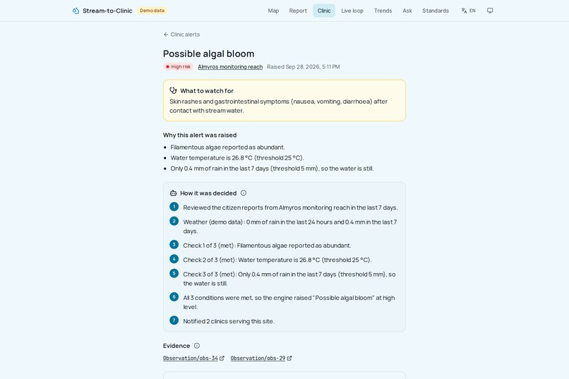
Task: Go to the Live loop page
Action: [x=352, y=11]
